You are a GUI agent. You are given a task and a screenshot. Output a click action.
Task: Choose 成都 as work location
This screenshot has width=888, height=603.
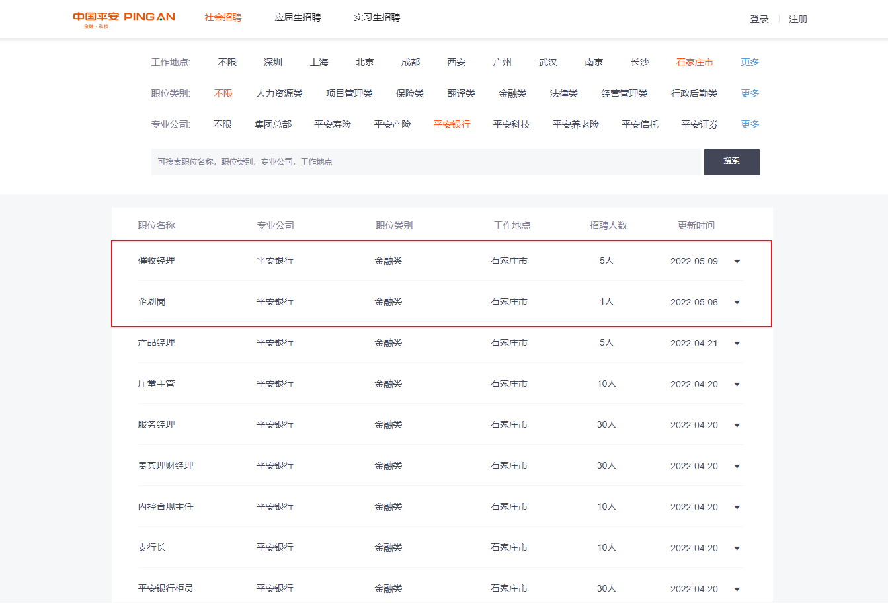(411, 62)
